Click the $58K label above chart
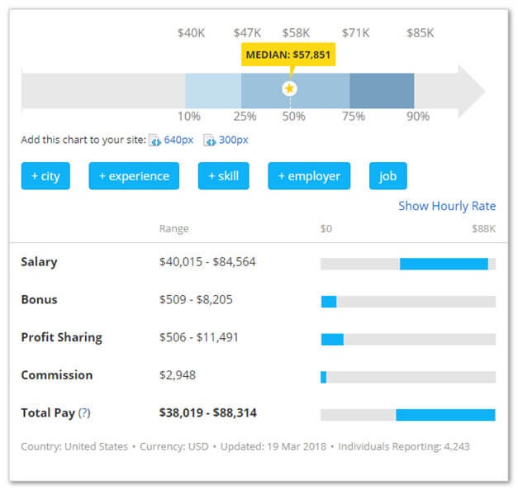The width and height of the screenshot is (518, 491). tap(296, 33)
